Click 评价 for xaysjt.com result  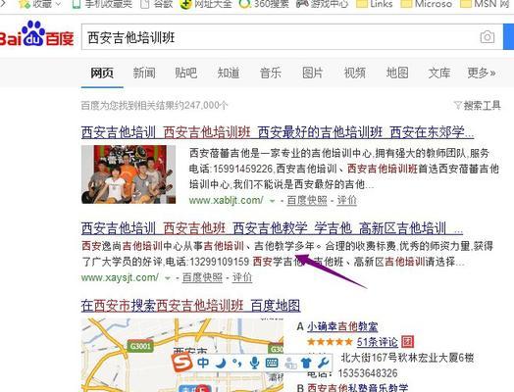coord(242,277)
